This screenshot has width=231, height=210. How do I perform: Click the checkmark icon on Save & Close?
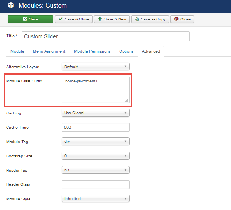pos(61,19)
